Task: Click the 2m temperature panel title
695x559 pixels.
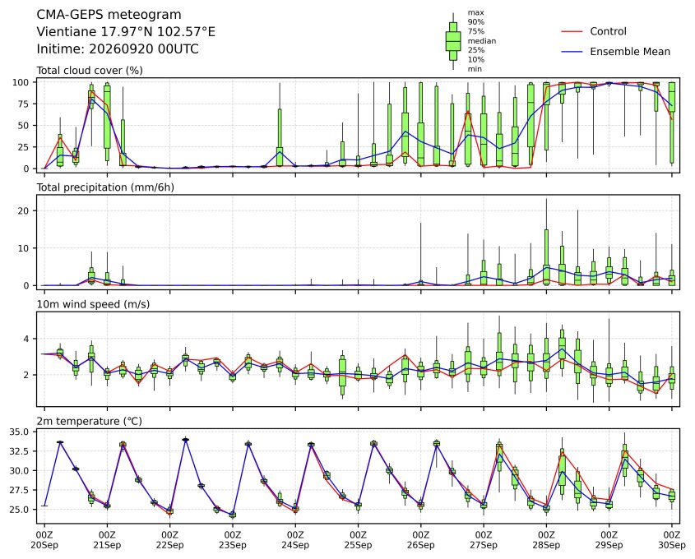Action: pos(89,421)
